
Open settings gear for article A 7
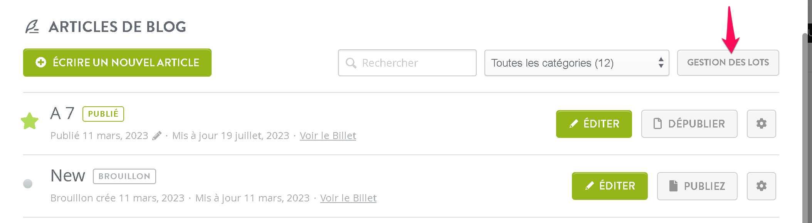761,124
